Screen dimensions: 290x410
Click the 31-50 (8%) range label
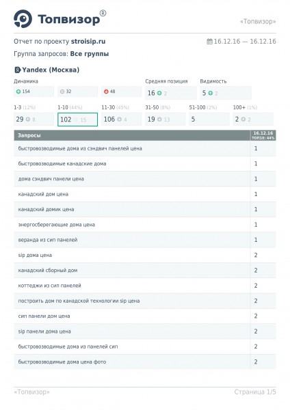(158, 107)
